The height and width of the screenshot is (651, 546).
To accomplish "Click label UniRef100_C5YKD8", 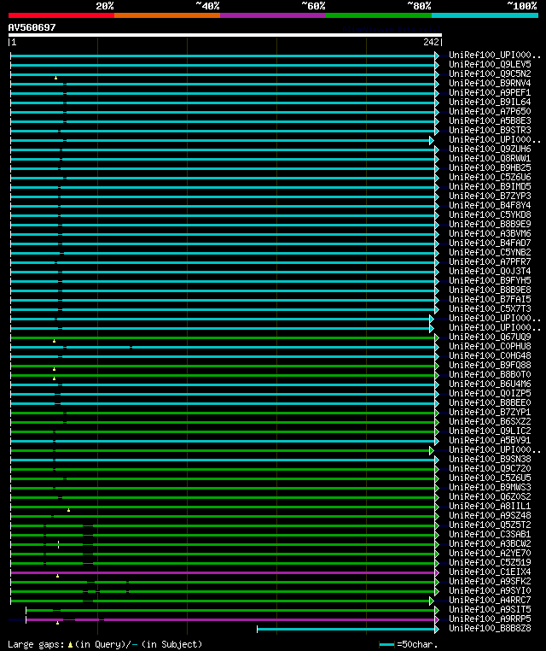I will [x=490, y=215].
